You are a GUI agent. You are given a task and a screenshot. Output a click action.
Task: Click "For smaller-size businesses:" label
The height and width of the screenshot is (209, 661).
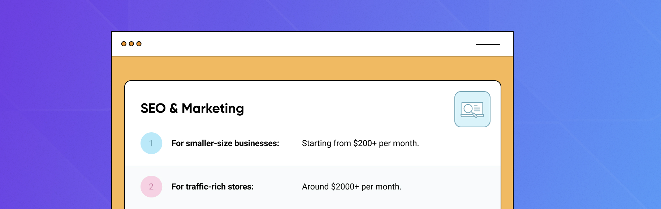(225, 144)
